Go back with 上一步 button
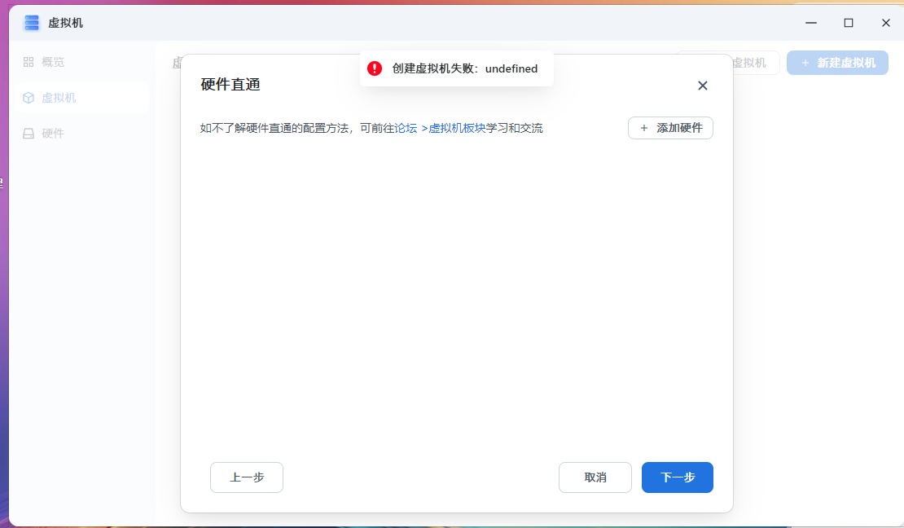The height and width of the screenshot is (528, 904). [247, 477]
